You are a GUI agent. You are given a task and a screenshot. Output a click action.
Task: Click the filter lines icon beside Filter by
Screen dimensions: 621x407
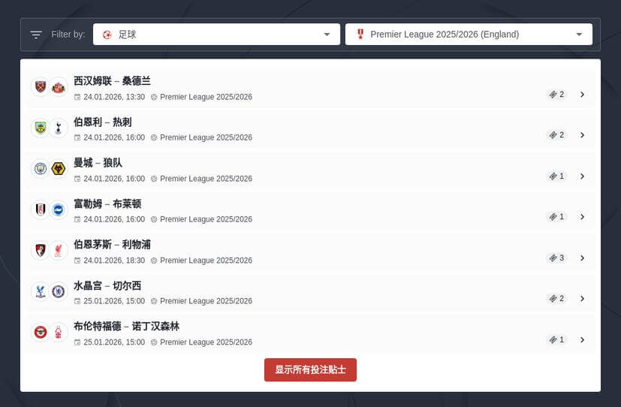(x=36, y=35)
